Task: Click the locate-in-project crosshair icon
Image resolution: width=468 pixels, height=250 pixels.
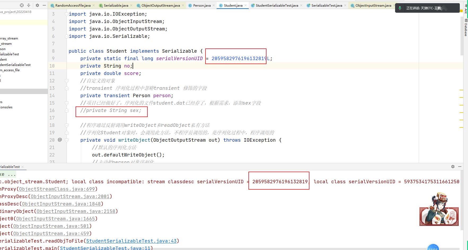Action: point(22,5)
